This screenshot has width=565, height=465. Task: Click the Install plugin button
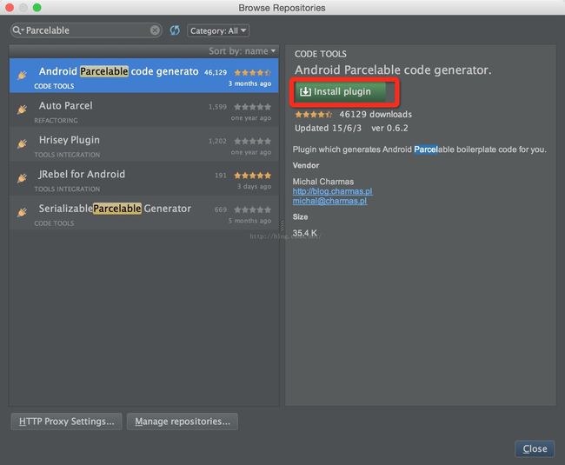tap(341, 91)
